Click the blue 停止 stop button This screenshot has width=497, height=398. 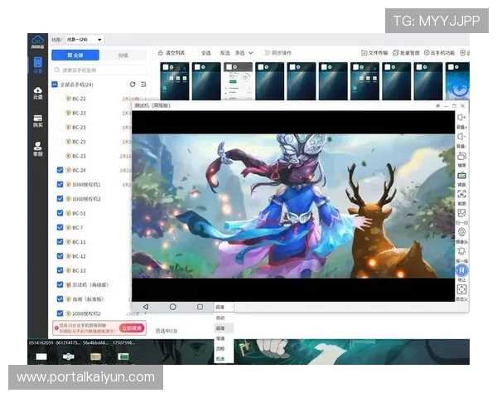pyautogui.click(x=461, y=270)
